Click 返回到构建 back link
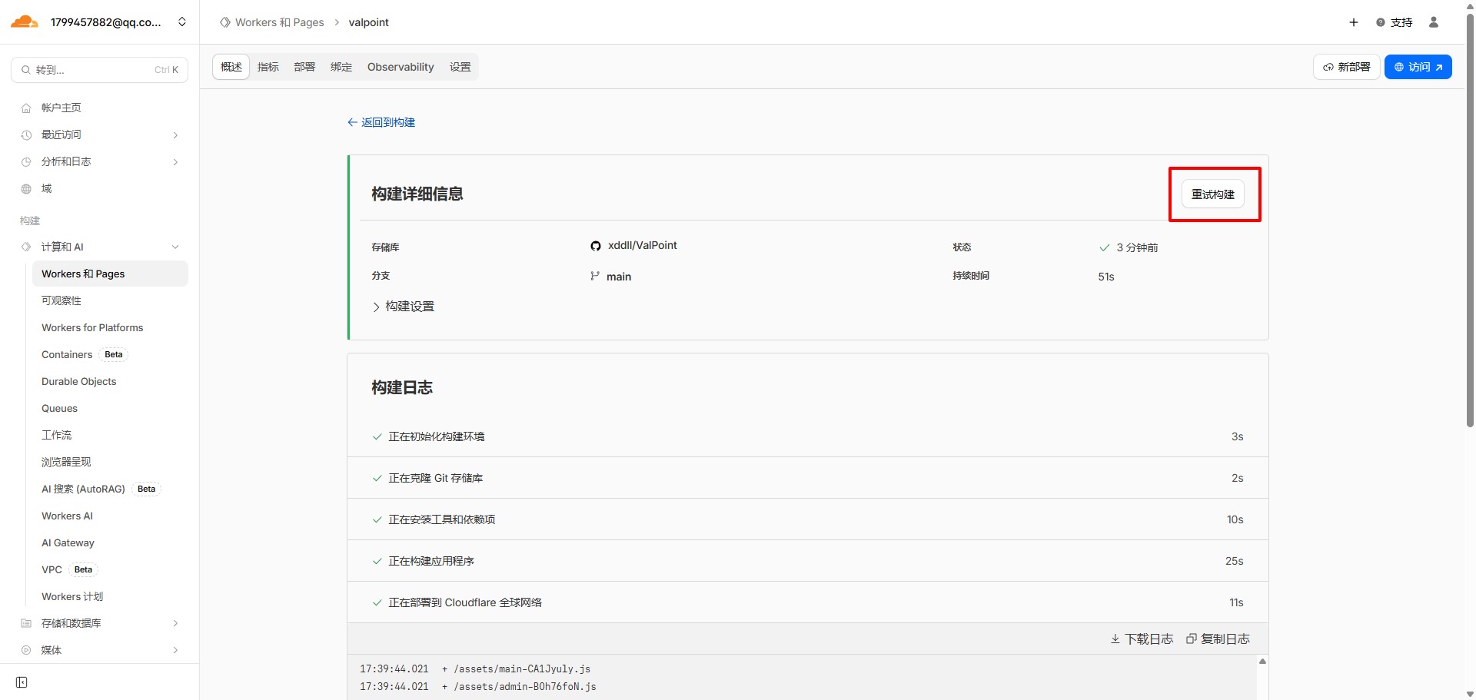This screenshot has height=700, width=1476. pyautogui.click(x=381, y=122)
